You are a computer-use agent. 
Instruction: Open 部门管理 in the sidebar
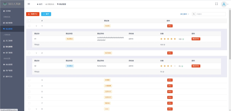12,53
